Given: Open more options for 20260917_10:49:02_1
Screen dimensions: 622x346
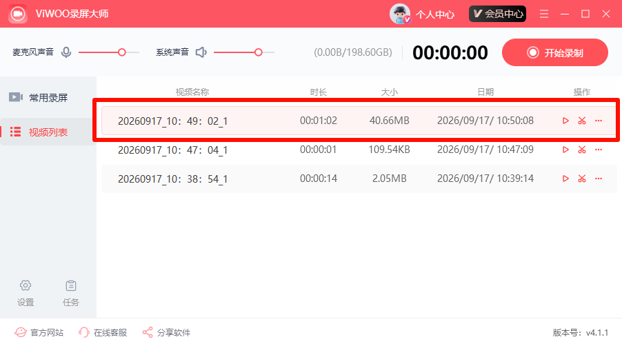Looking at the screenshot, I should pos(599,121).
